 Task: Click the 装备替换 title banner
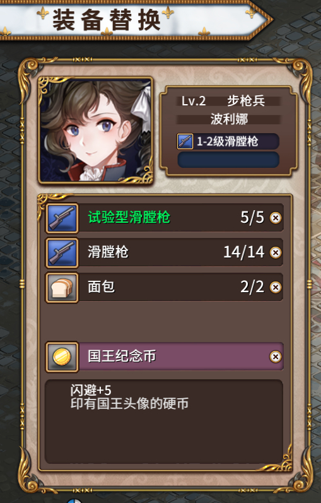(135, 20)
